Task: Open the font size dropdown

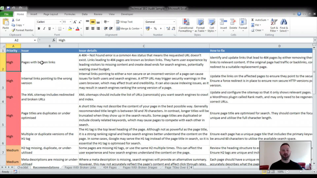Action: pos(70,22)
